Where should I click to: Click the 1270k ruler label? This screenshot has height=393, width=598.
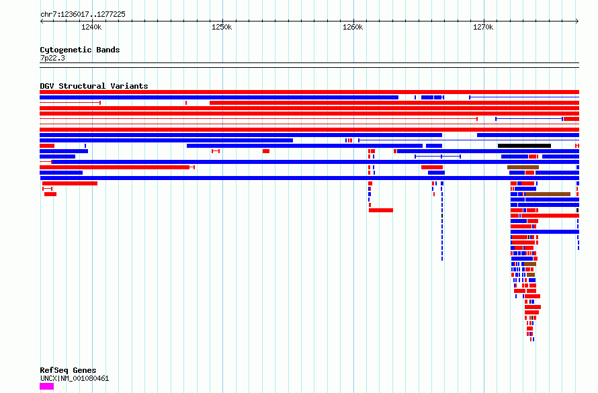pyautogui.click(x=483, y=27)
